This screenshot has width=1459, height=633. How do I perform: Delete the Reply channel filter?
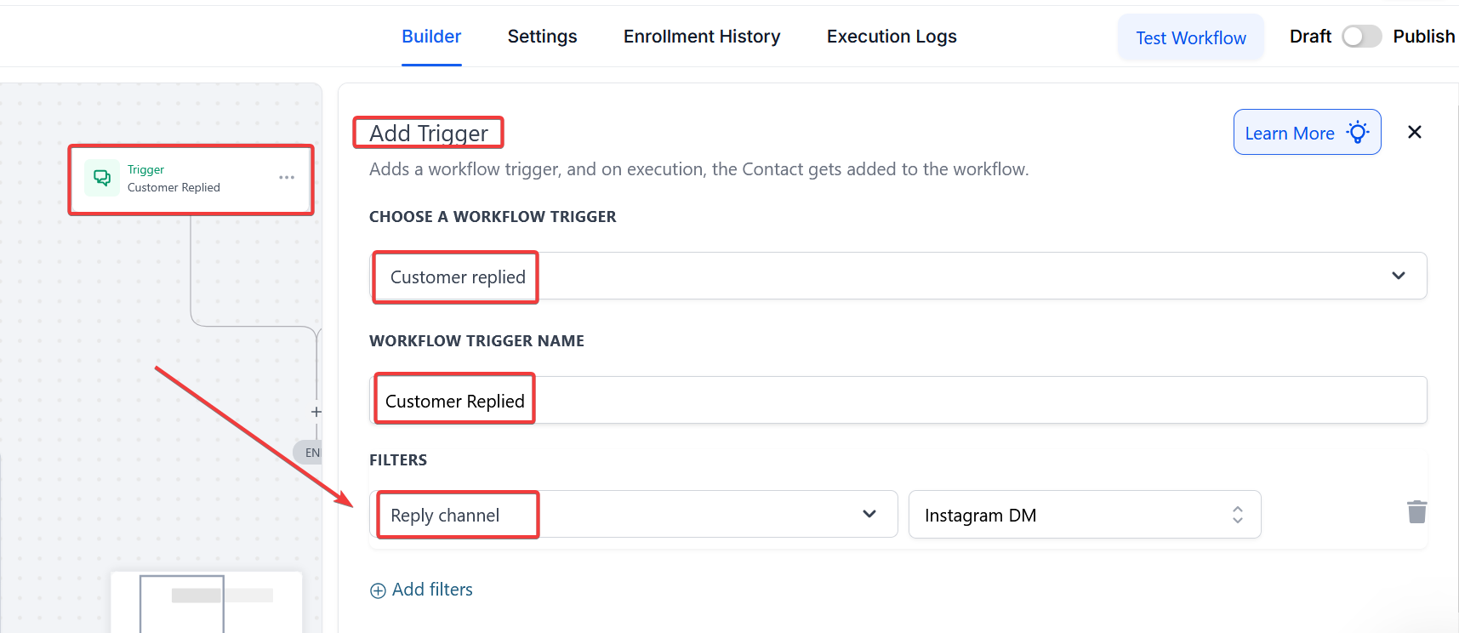(x=1416, y=512)
